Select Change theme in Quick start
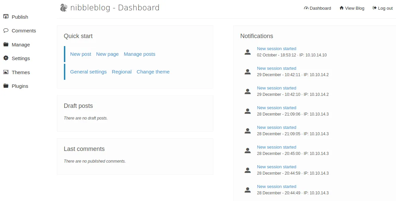396x201 pixels. click(x=153, y=71)
